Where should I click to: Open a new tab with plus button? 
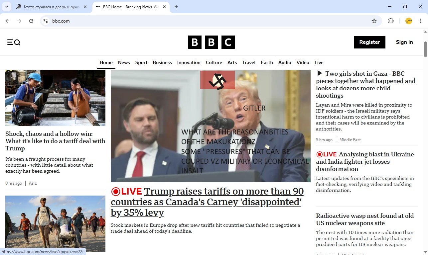176,7
